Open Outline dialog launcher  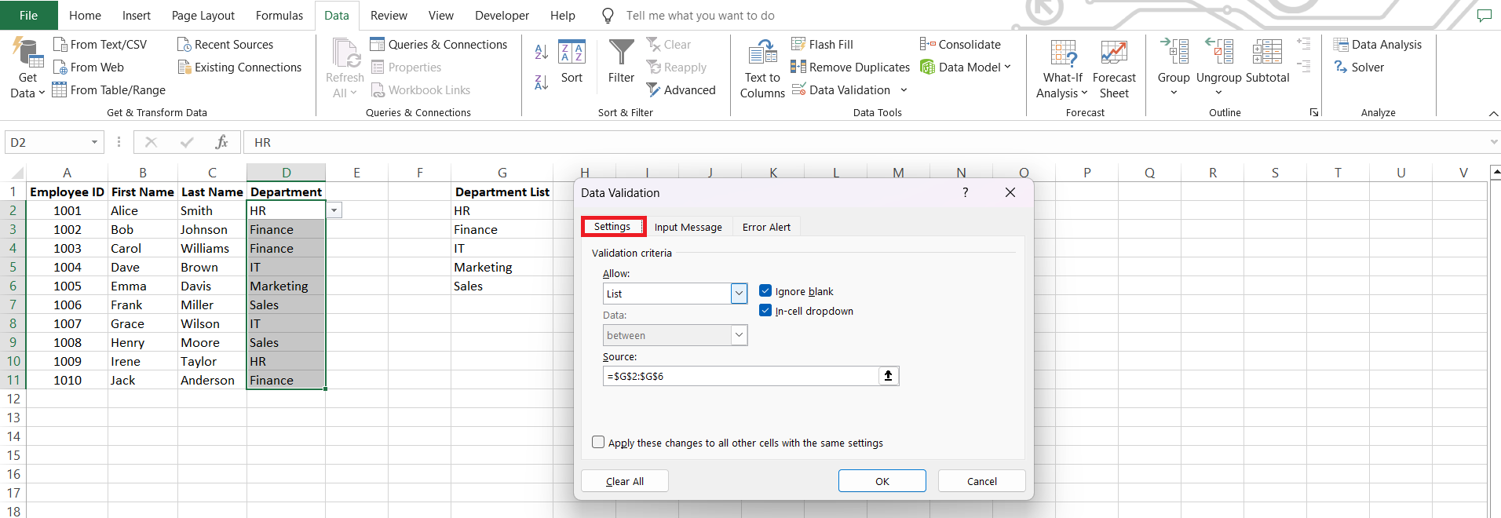pyautogui.click(x=1314, y=113)
